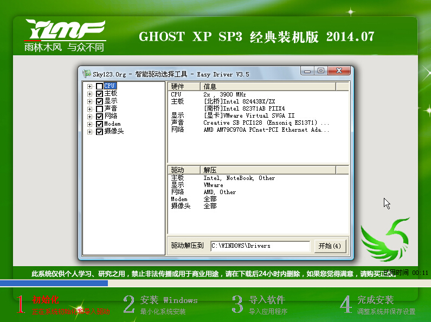431x322 pixels.
Task: Minimize the Easy Driver window
Action: coord(307,71)
